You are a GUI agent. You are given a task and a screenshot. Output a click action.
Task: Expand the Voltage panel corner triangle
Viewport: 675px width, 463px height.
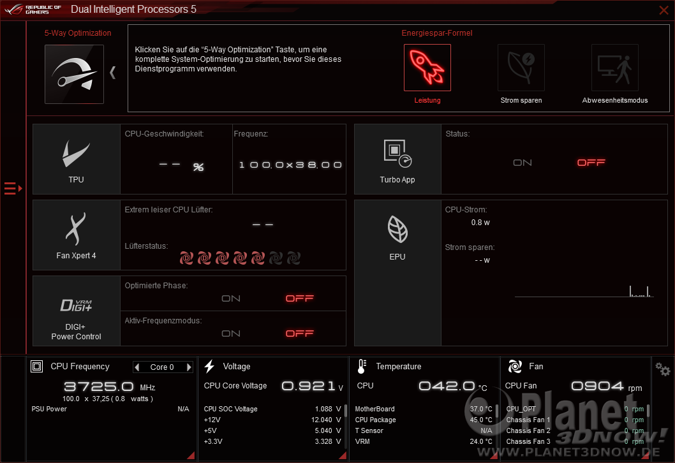coord(343,455)
